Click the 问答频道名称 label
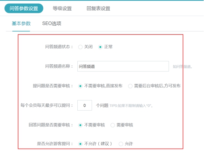The height and width of the screenshot is (153, 204). click(x=59, y=66)
